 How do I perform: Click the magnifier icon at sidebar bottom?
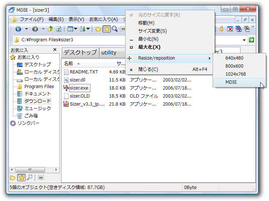point(30,177)
